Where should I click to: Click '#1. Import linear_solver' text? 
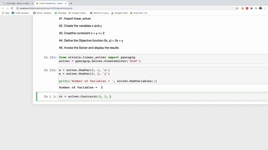click(x=75, y=18)
